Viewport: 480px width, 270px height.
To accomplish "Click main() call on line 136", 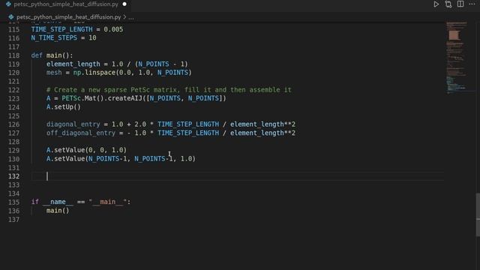I will pos(58,211).
